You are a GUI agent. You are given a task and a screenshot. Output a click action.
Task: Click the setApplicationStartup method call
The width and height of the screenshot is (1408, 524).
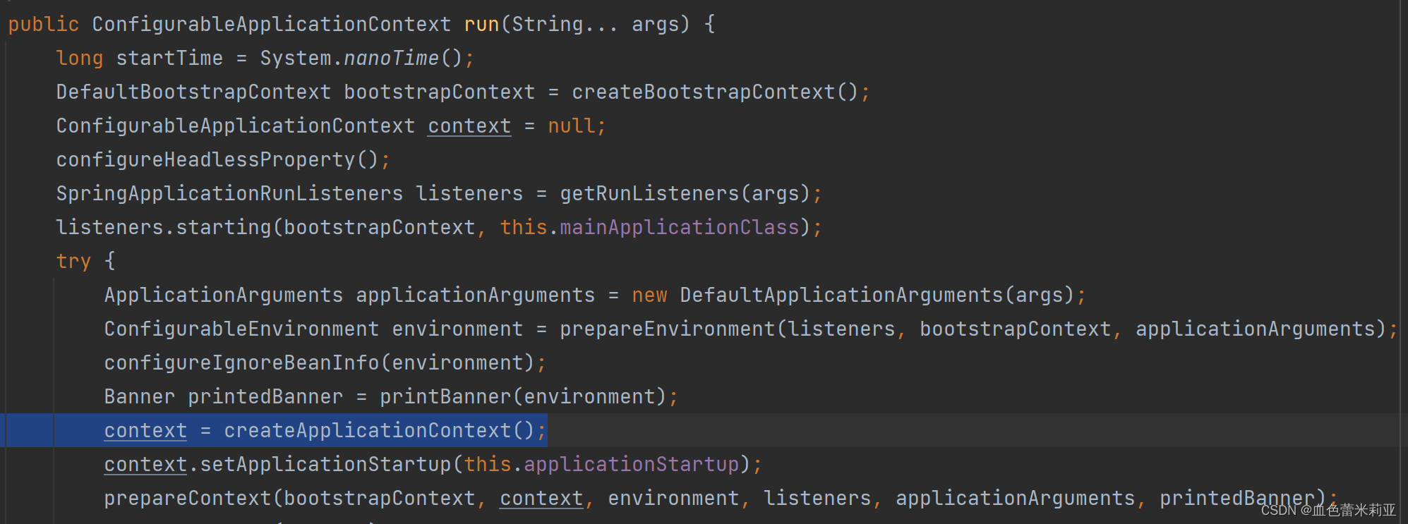(325, 464)
